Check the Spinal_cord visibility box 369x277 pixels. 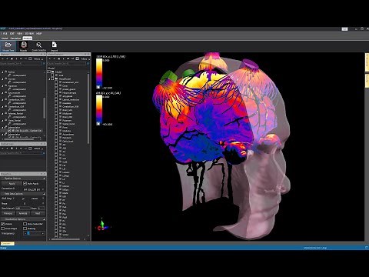[x=56, y=124]
